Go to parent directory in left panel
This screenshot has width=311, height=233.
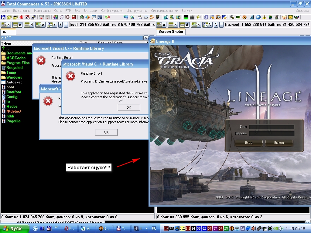pos(66,25)
